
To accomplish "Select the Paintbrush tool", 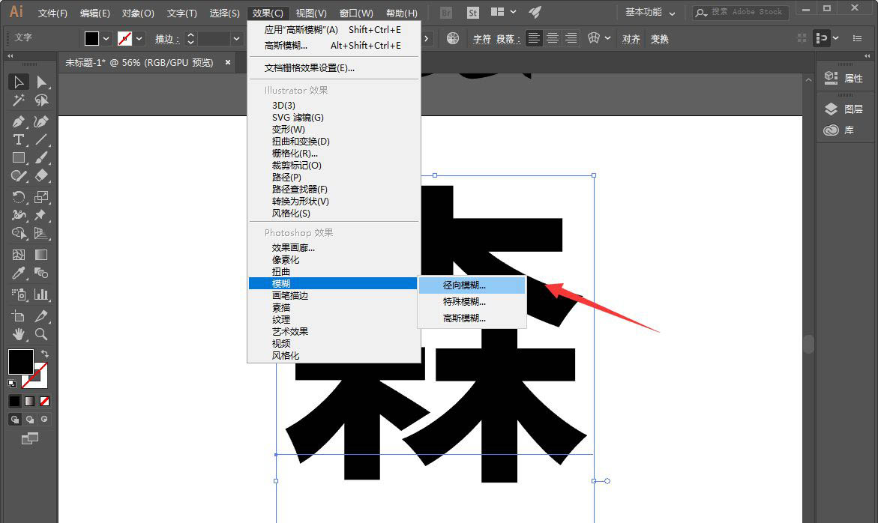I will [41, 158].
